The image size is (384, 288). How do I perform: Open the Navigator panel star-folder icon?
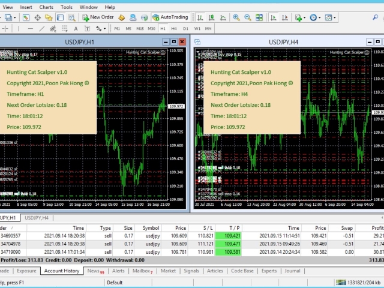point(49,17)
